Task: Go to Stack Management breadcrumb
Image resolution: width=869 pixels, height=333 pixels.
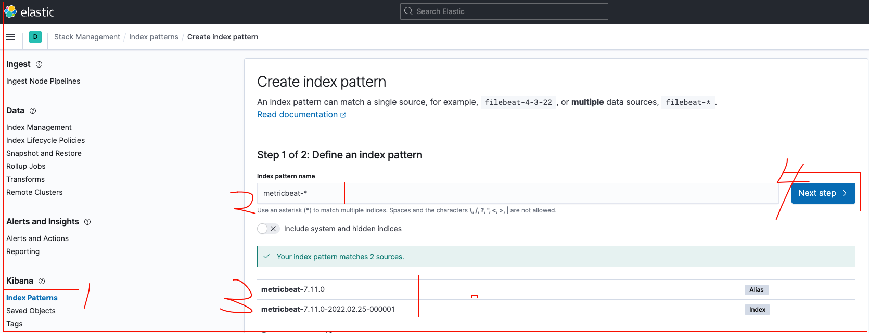Action: tap(87, 37)
